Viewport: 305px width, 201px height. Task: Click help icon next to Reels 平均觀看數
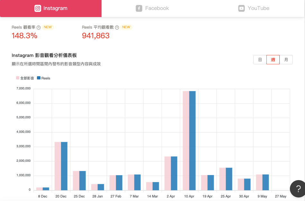(117, 27)
